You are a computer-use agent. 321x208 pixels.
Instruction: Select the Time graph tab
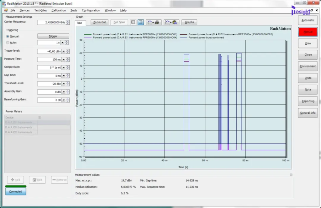(x=79, y=23)
